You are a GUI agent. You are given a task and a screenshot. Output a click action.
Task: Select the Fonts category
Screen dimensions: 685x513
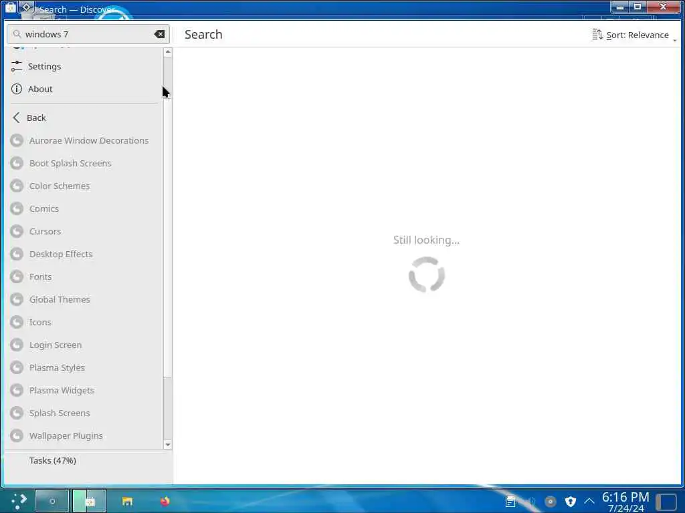pyautogui.click(x=83, y=277)
